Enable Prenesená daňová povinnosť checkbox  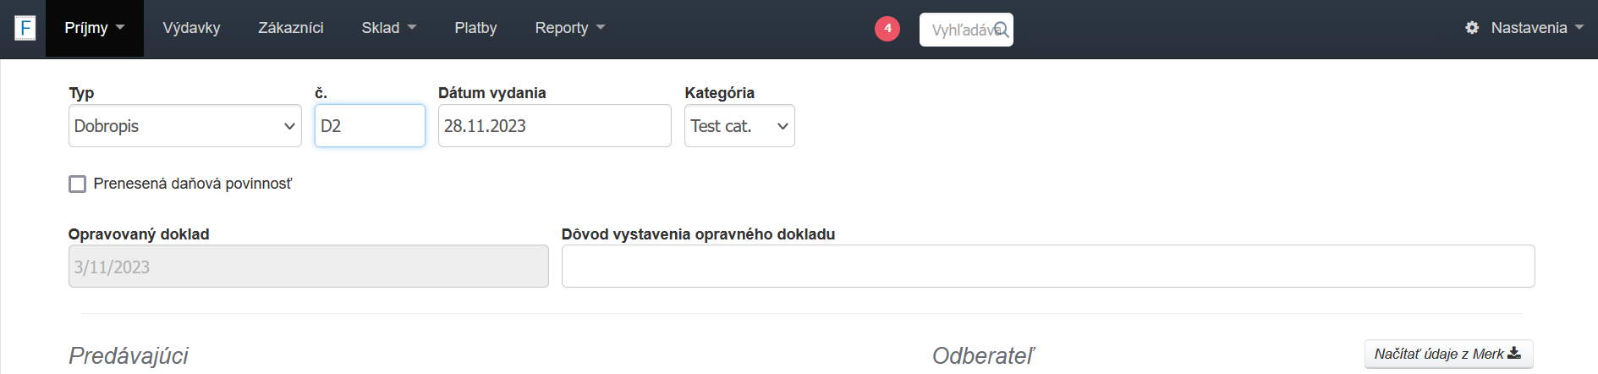[78, 184]
